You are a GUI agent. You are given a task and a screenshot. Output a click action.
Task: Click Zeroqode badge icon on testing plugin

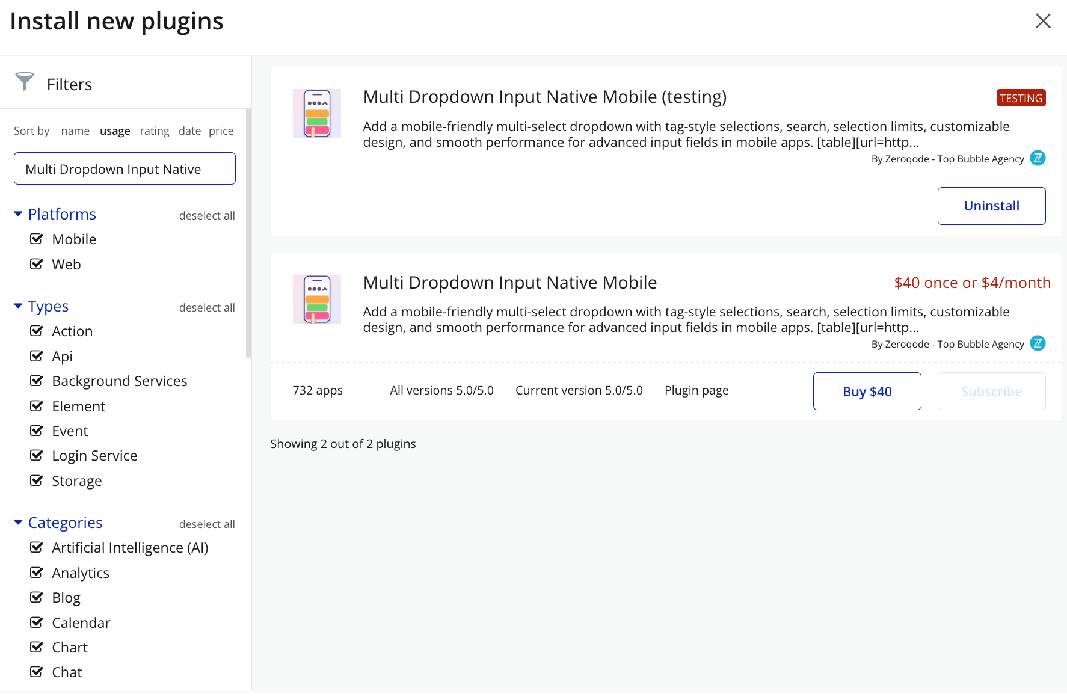tap(1038, 158)
